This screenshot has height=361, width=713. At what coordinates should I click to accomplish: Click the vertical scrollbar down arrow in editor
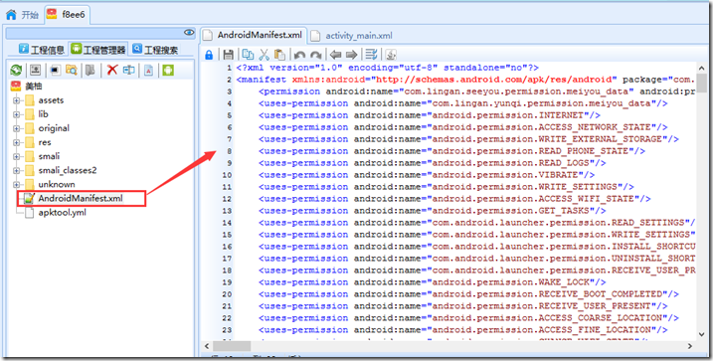coord(701,334)
